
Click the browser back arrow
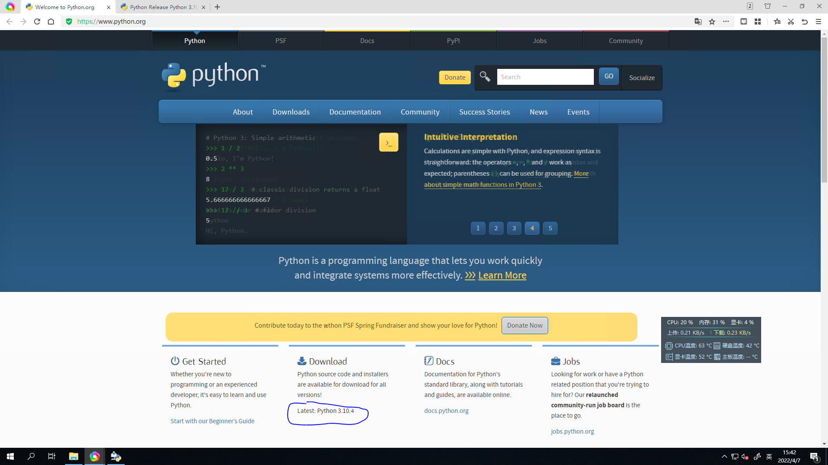click(x=9, y=22)
